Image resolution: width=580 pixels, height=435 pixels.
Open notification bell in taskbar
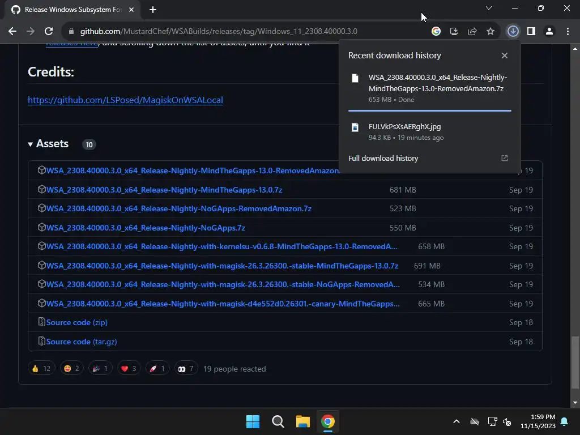pyautogui.click(x=565, y=421)
